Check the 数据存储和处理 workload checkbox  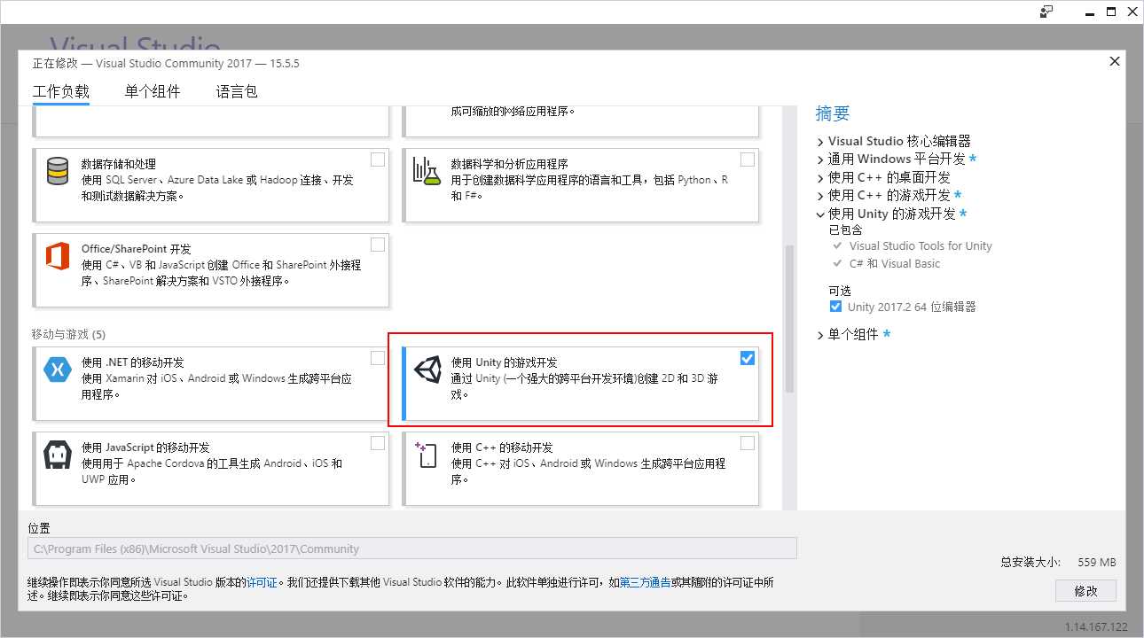click(x=378, y=159)
